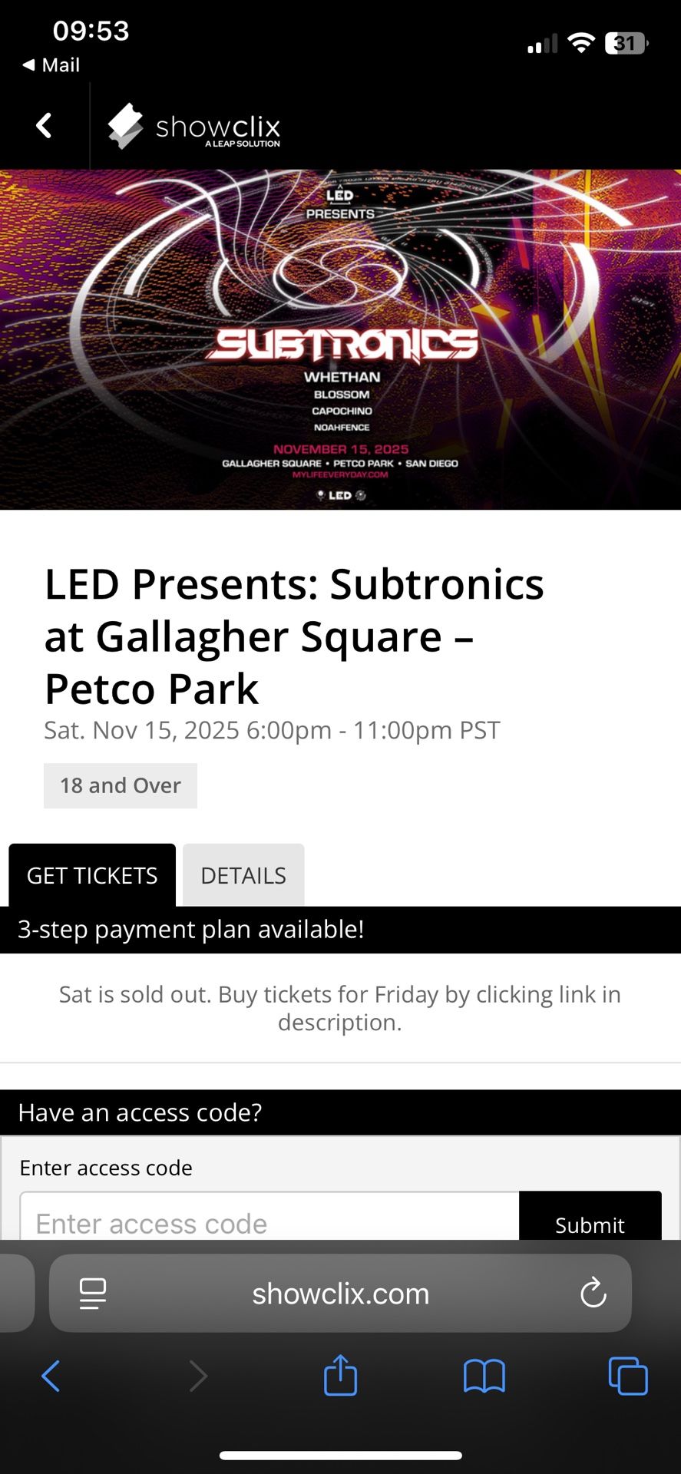Go back in Safari history
This screenshot has height=1474, width=681.
[51, 1376]
